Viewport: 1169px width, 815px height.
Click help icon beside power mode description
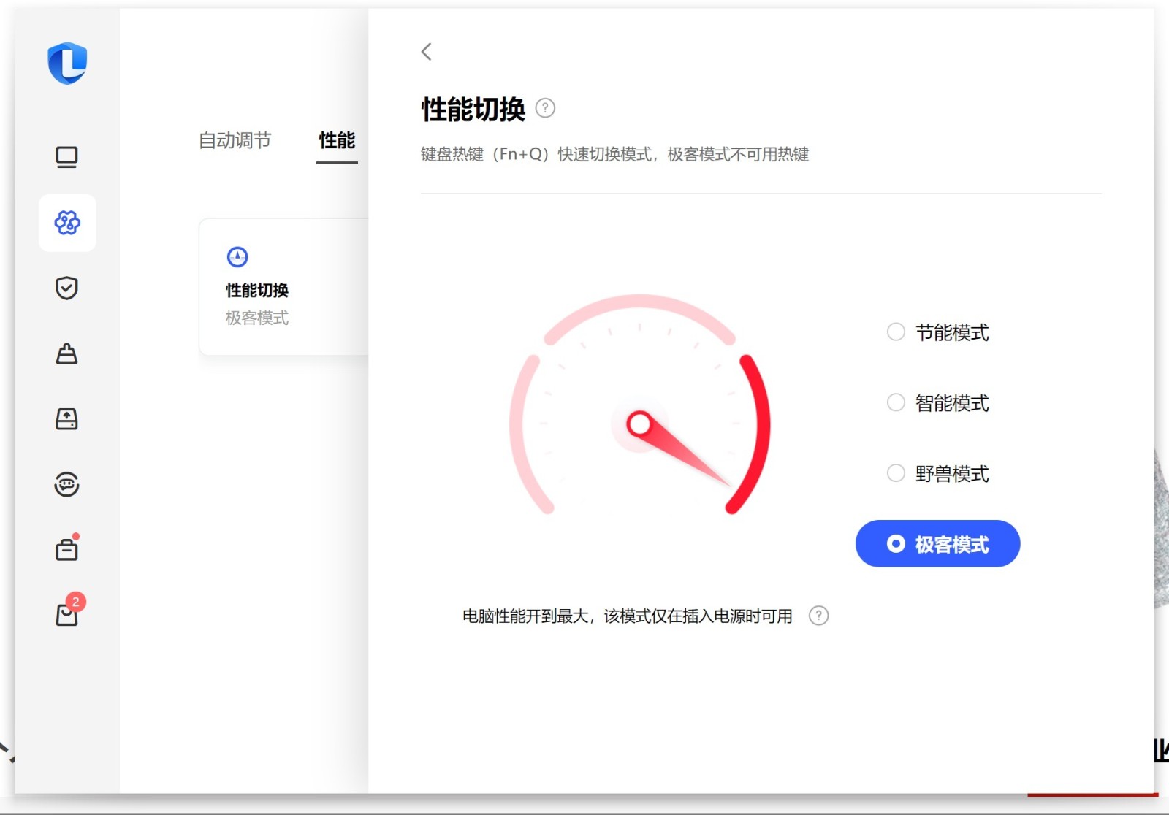click(818, 616)
